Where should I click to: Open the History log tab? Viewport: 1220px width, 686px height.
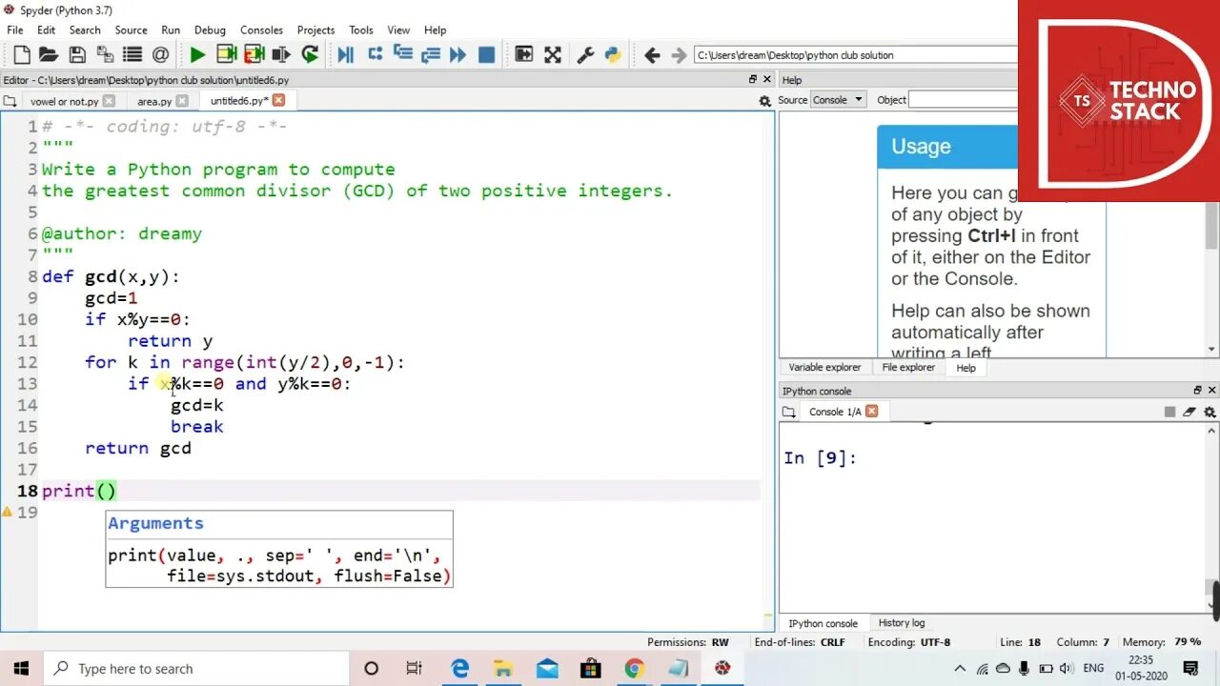[x=902, y=622]
